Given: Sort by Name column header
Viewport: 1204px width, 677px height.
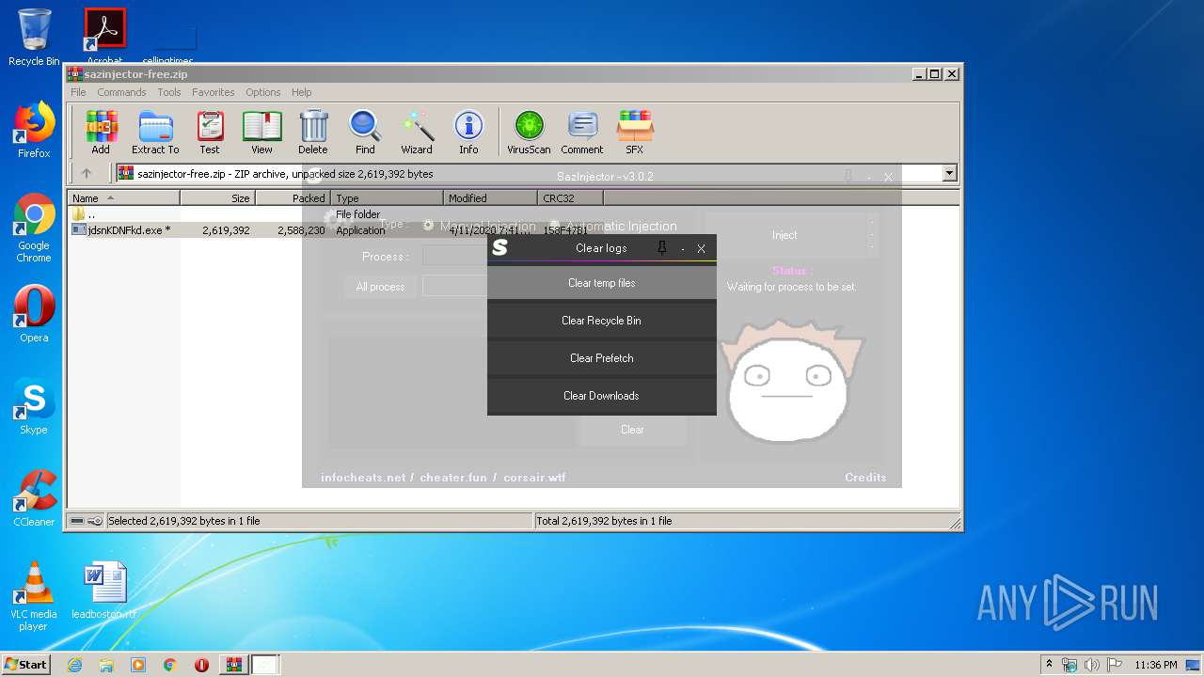Looking at the screenshot, I should (x=123, y=198).
